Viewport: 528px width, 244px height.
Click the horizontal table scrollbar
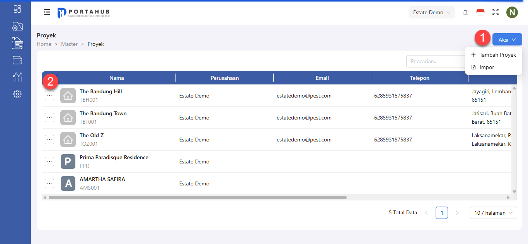198,197
